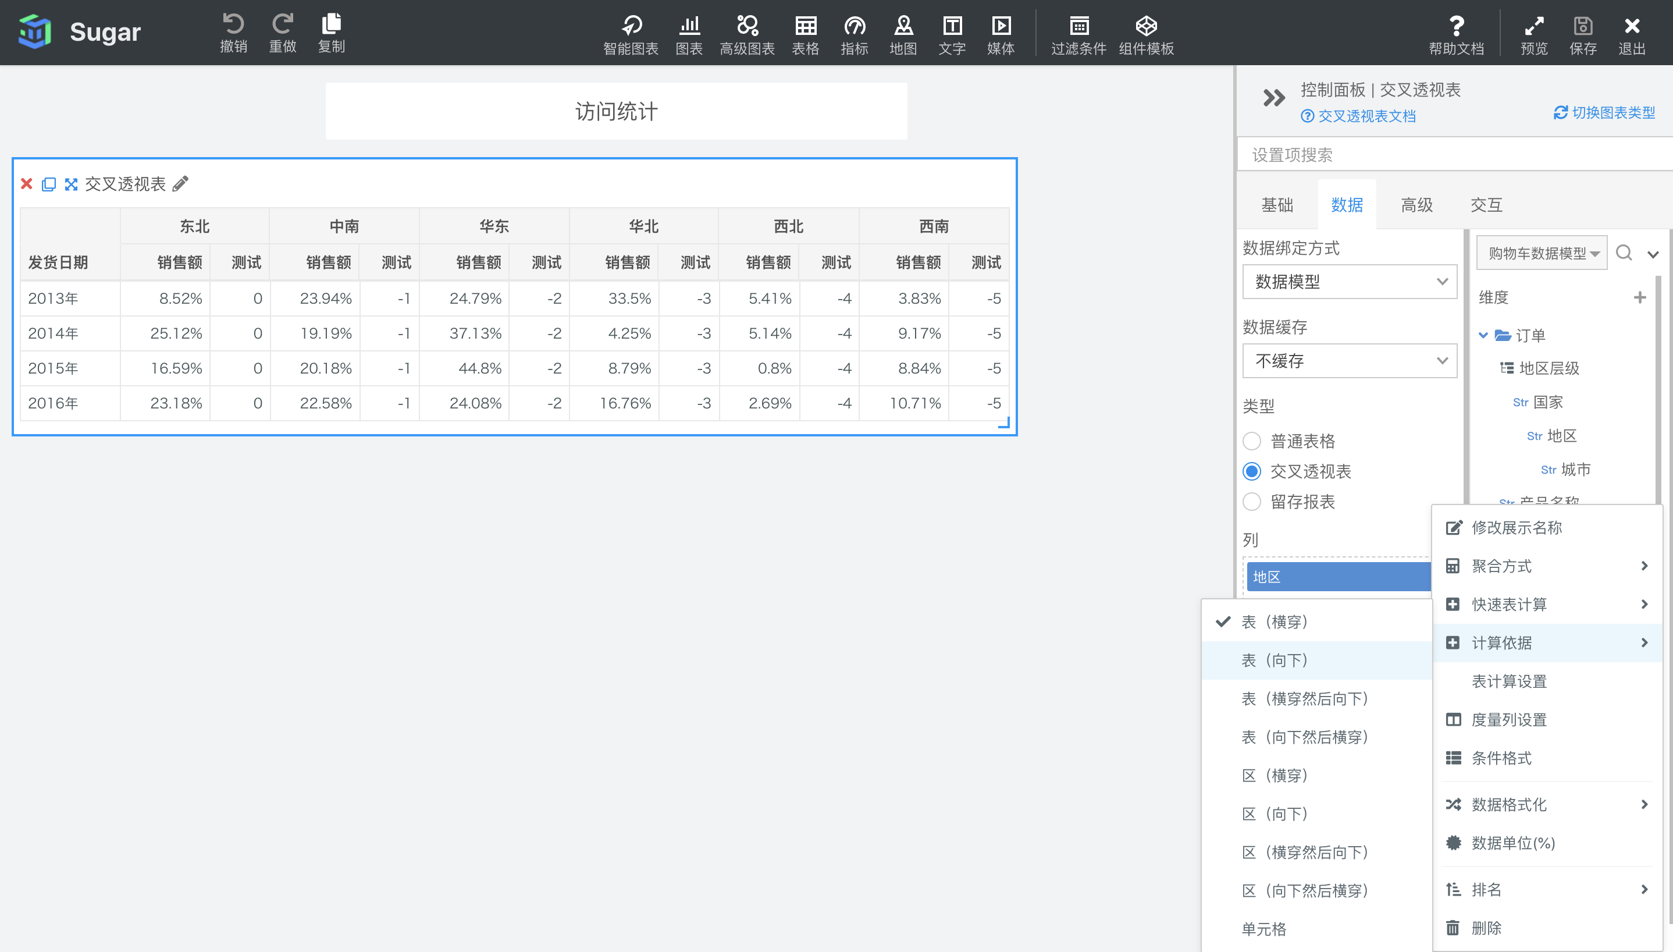The height and width of the screenshot is (952, 1673).
Task: Select 表（横穿）option
Action: (x=1317, y=622)
